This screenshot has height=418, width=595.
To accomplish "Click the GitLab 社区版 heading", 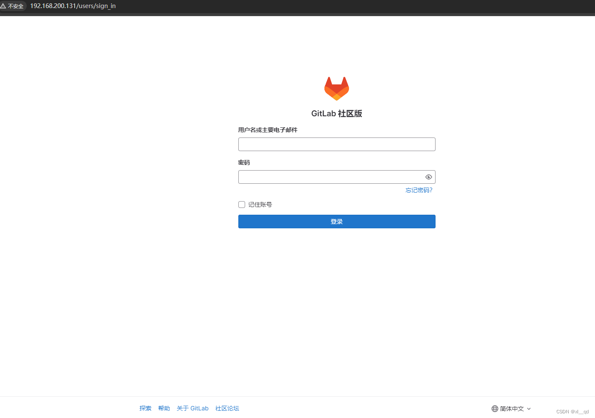I will pos(337,113).
